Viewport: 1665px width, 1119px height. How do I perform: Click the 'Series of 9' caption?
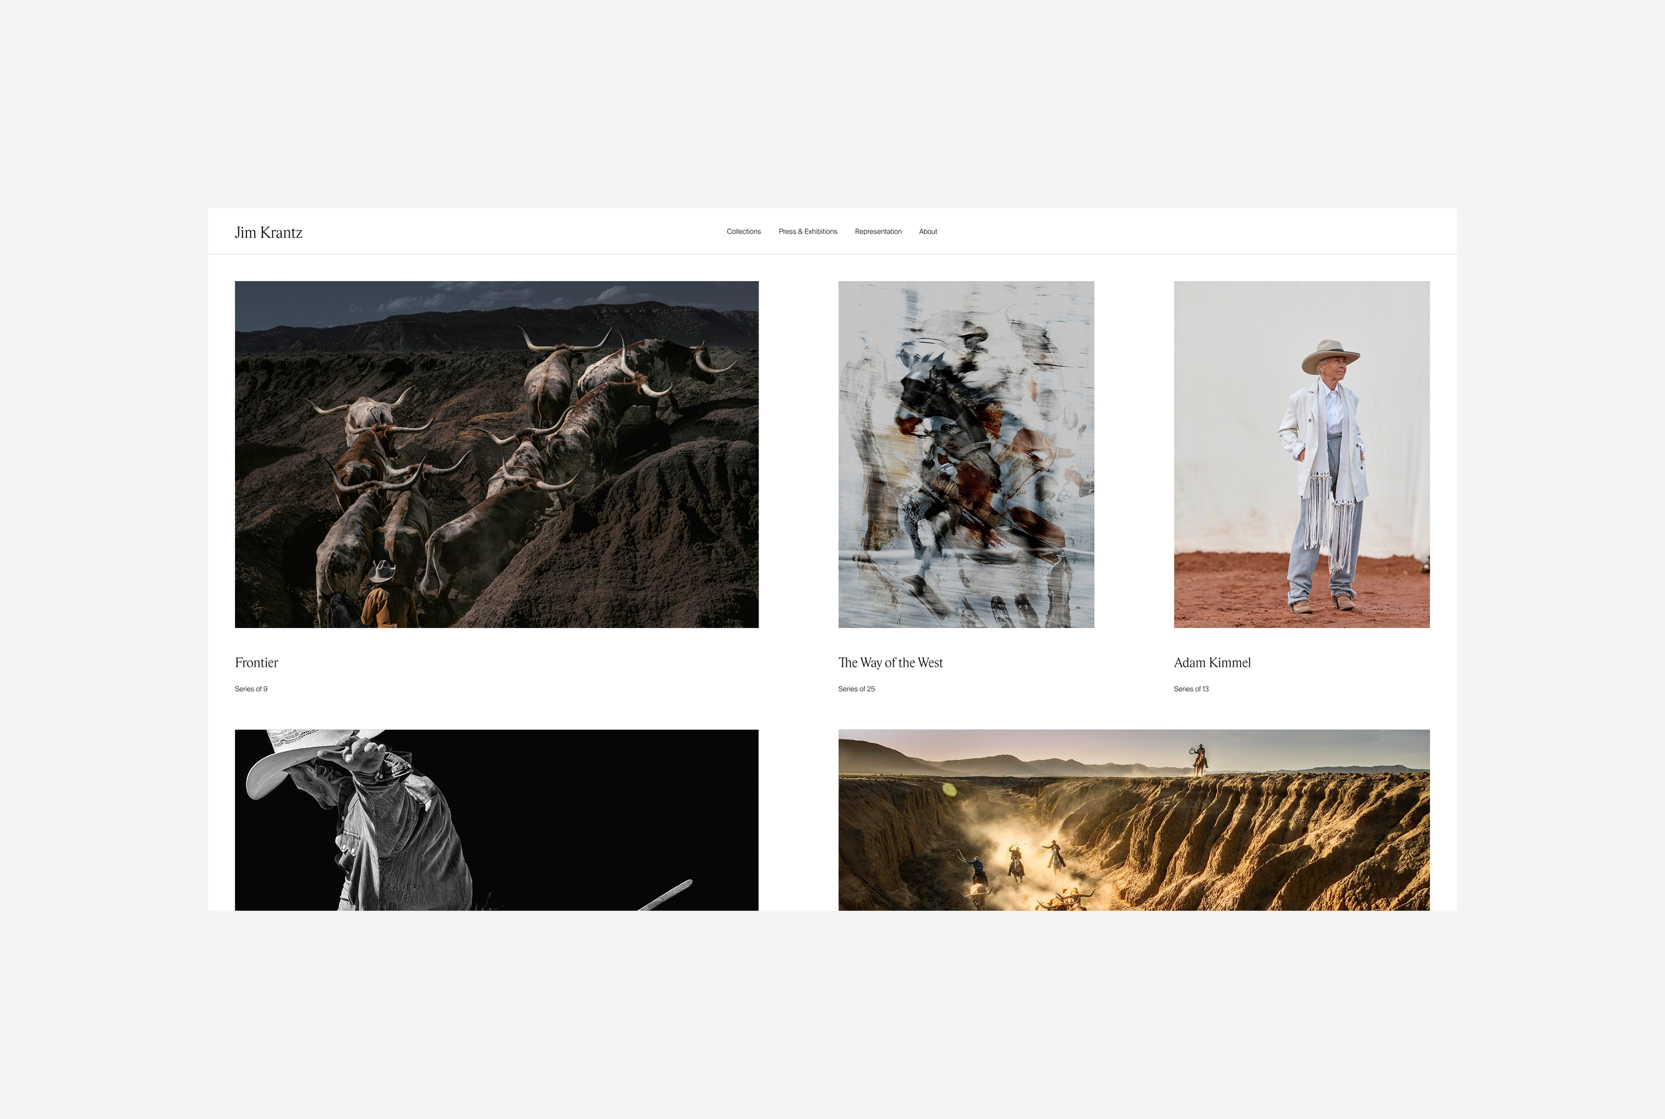(x=251, y=689)
